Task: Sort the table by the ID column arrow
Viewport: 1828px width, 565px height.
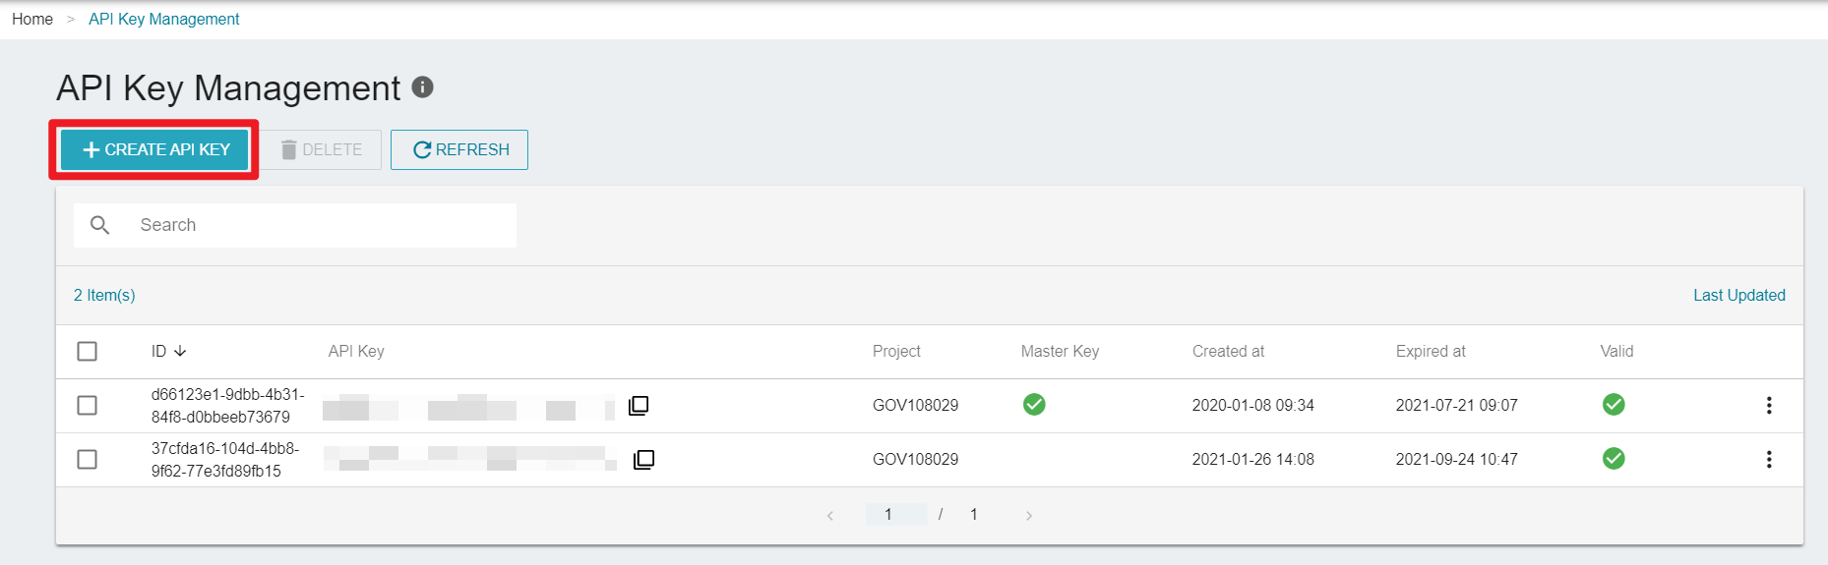Action: pos(180,351)
